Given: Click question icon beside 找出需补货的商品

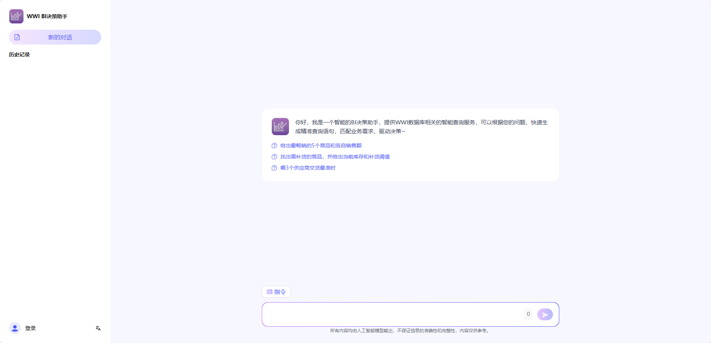Looking at the screenshot, I should [x=274, y=157].
